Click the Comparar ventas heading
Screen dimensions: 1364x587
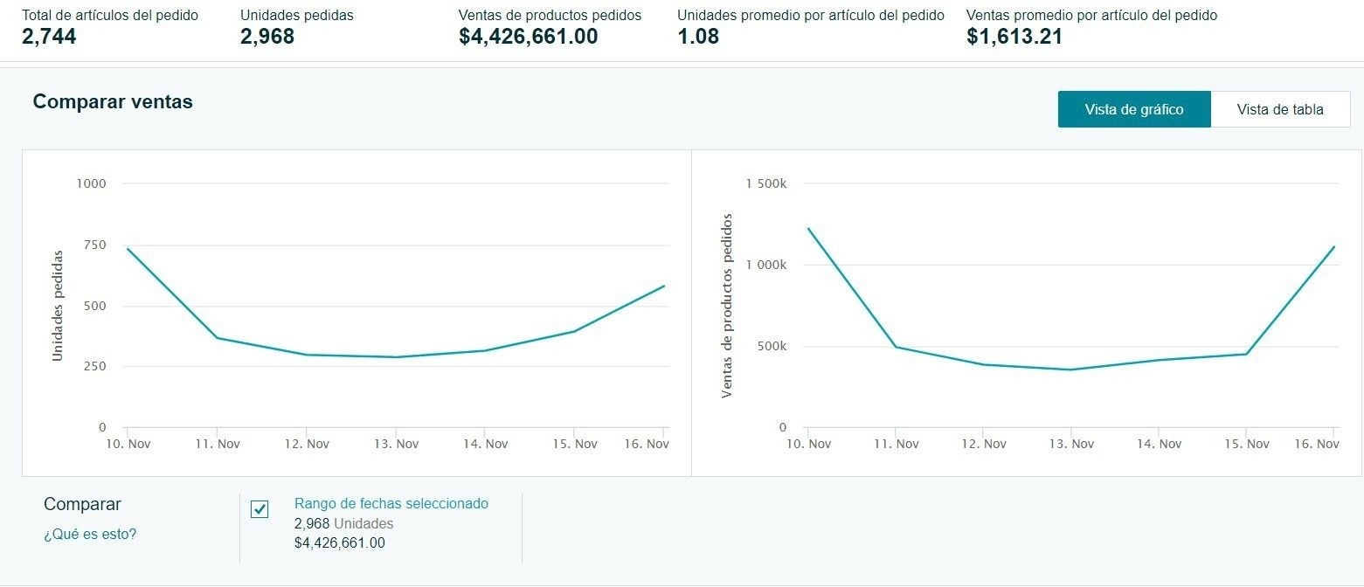(113, 101)
